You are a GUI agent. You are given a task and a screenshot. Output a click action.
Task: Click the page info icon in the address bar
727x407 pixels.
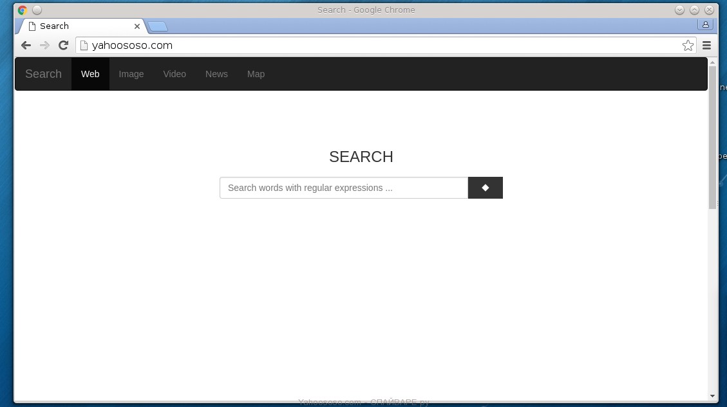point(84,45)
